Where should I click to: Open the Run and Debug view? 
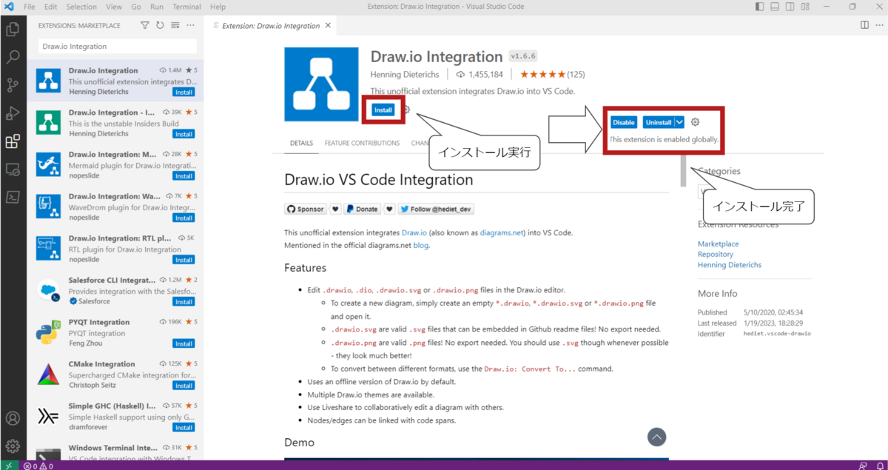13,113
